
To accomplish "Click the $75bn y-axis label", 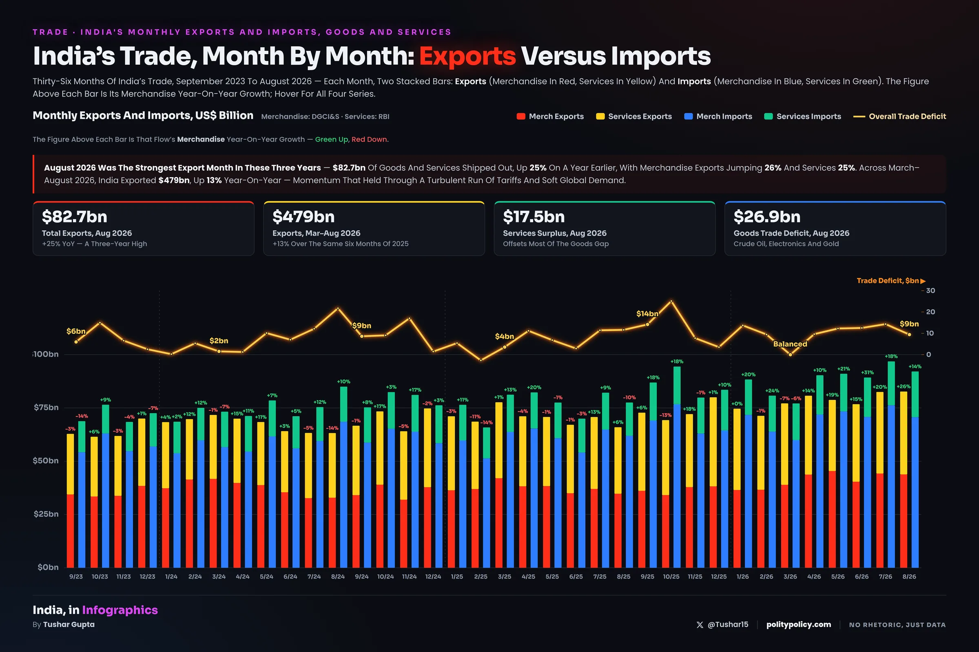I will 46,407.
